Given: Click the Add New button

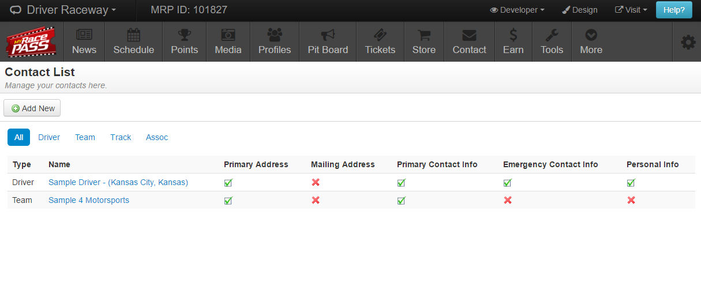Looking at the screenshot, I should coord(32,108).
